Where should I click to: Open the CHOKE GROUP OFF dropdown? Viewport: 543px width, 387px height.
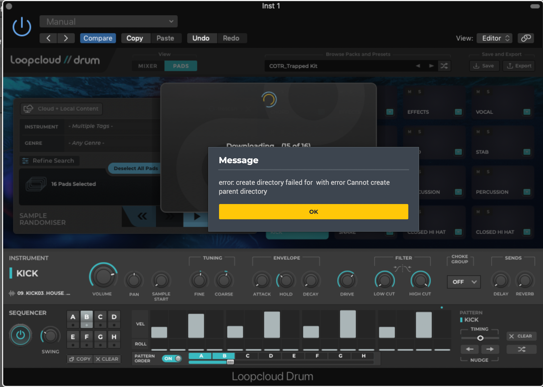pos(464,282)
